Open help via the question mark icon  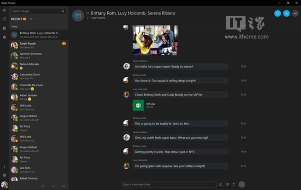coord(4,167)
